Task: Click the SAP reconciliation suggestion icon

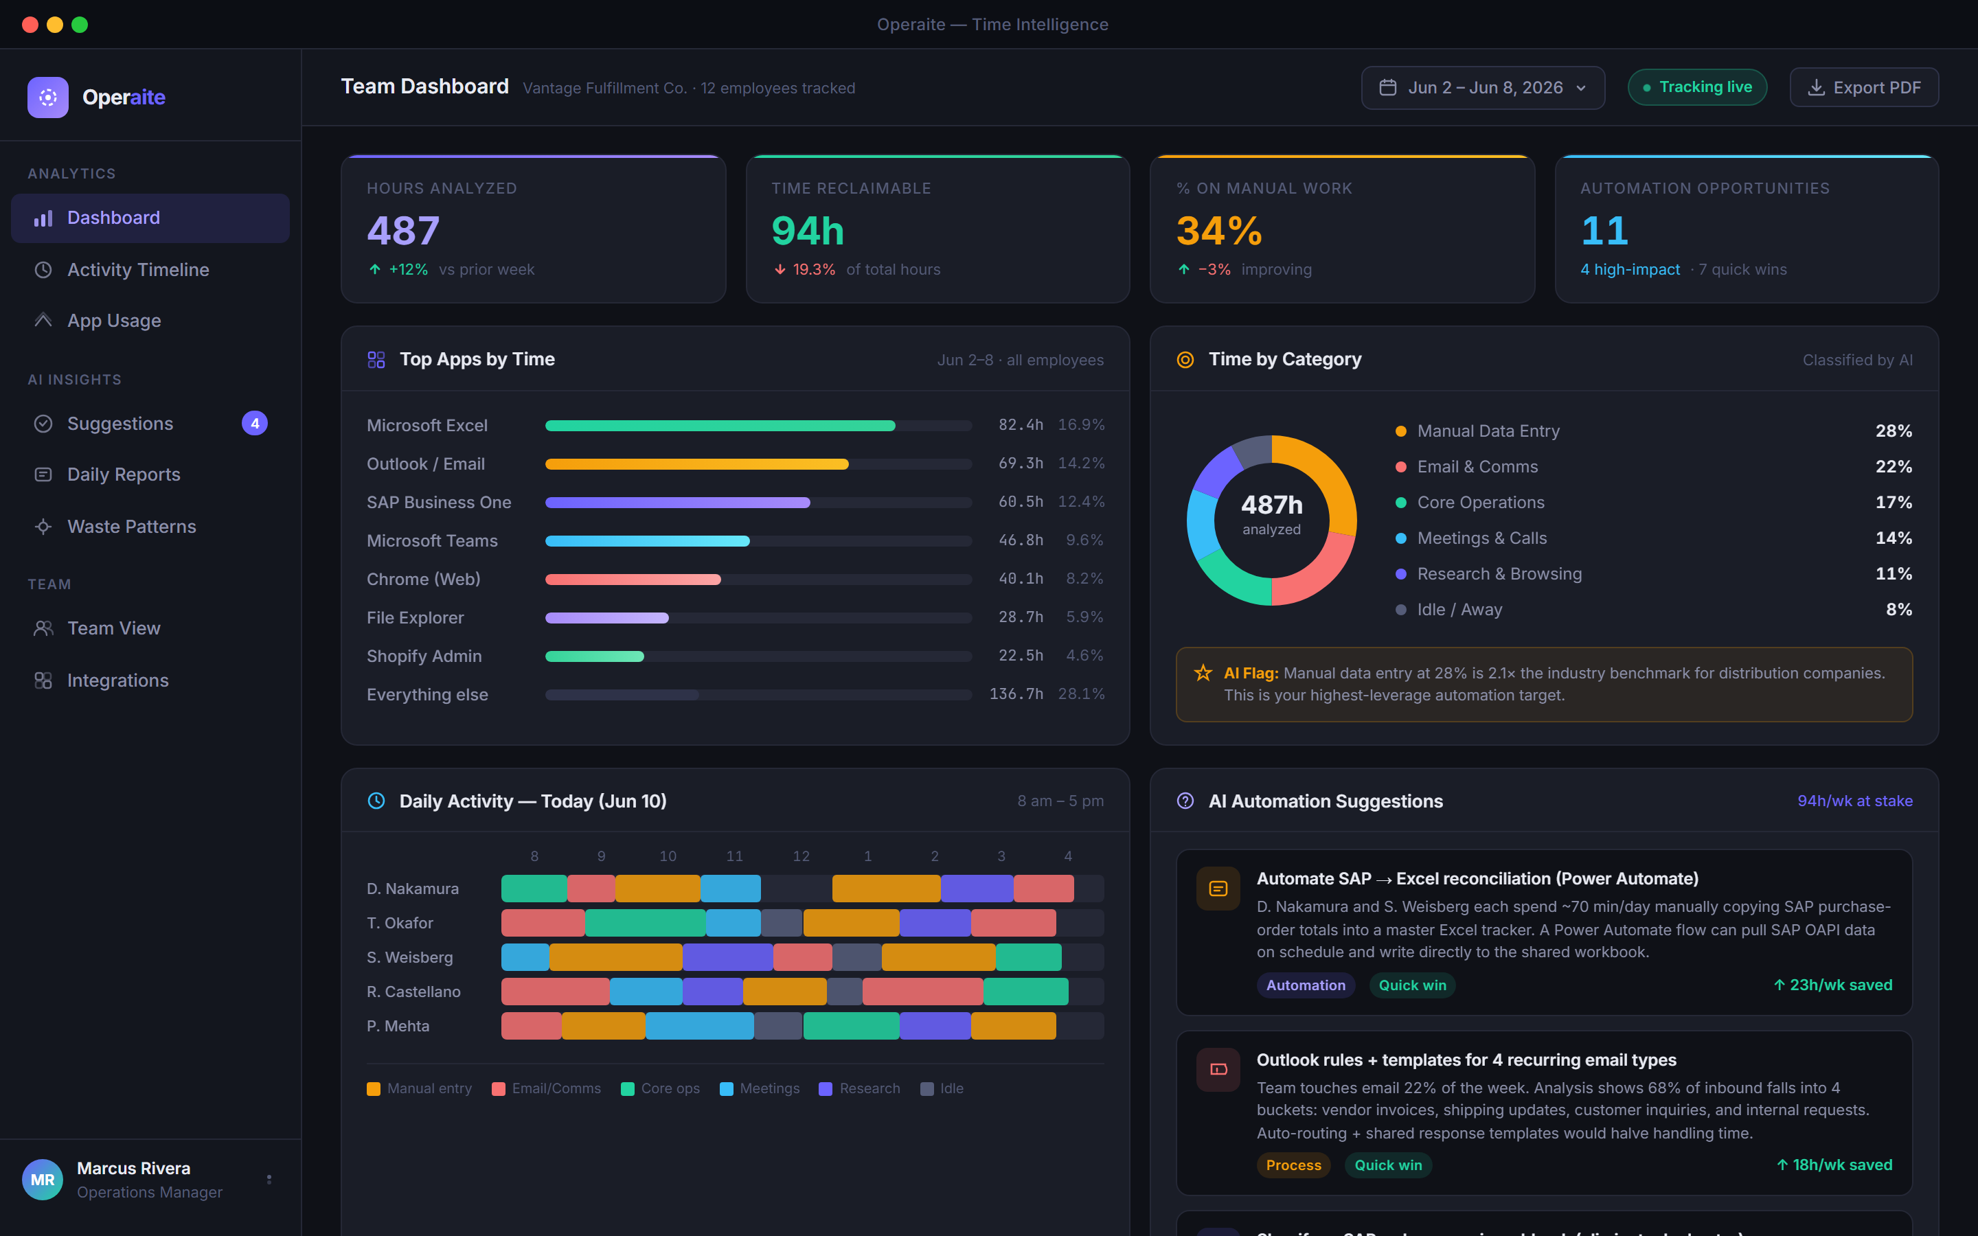Action: [1218, 889]
